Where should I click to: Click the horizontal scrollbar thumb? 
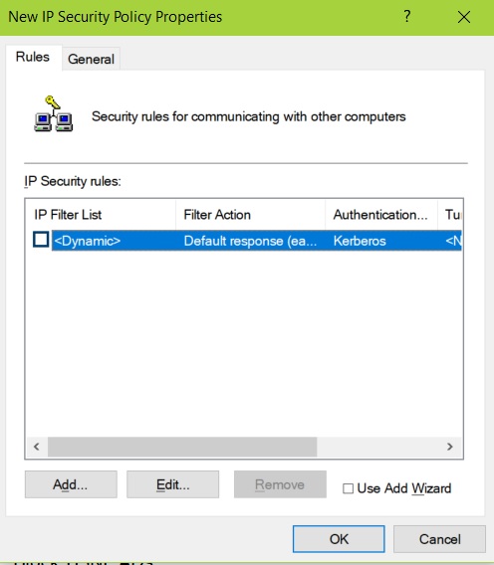[182, 447]
